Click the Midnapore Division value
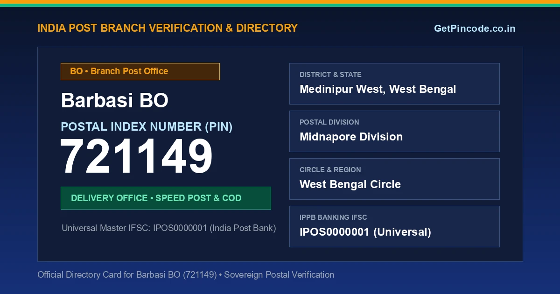 [351, 137]
